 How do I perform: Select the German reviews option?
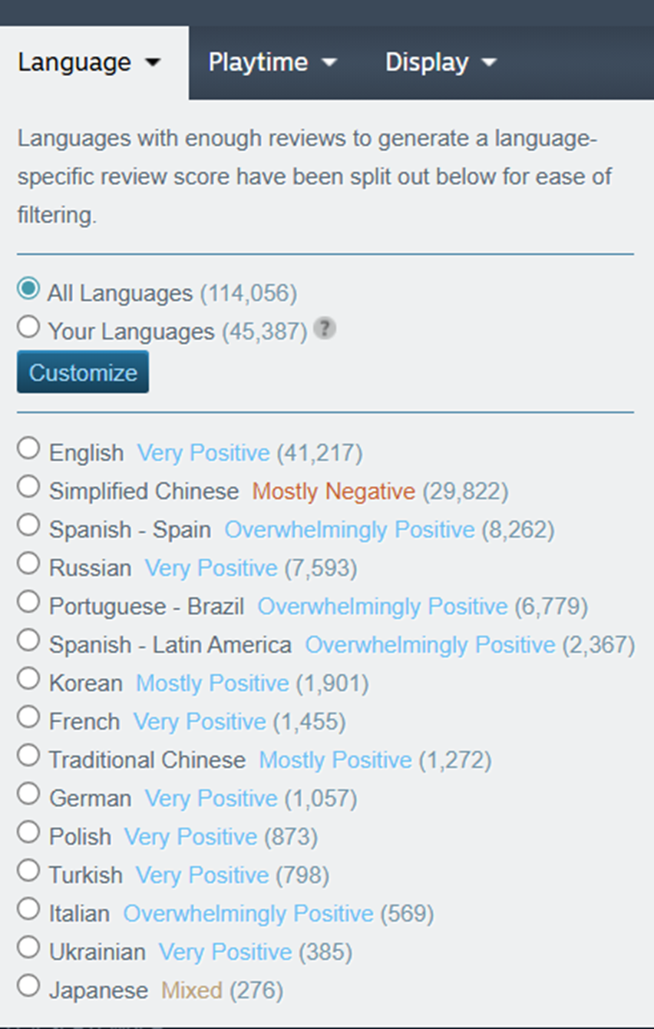(28, 794)
